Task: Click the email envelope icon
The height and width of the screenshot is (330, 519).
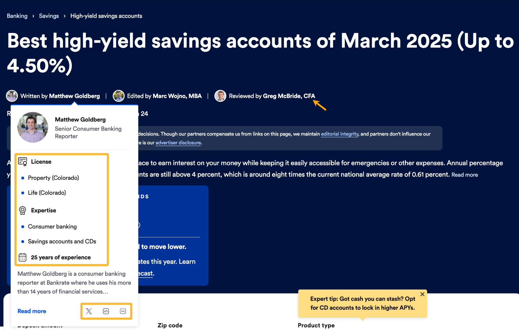Action: [x=123, y=311]
